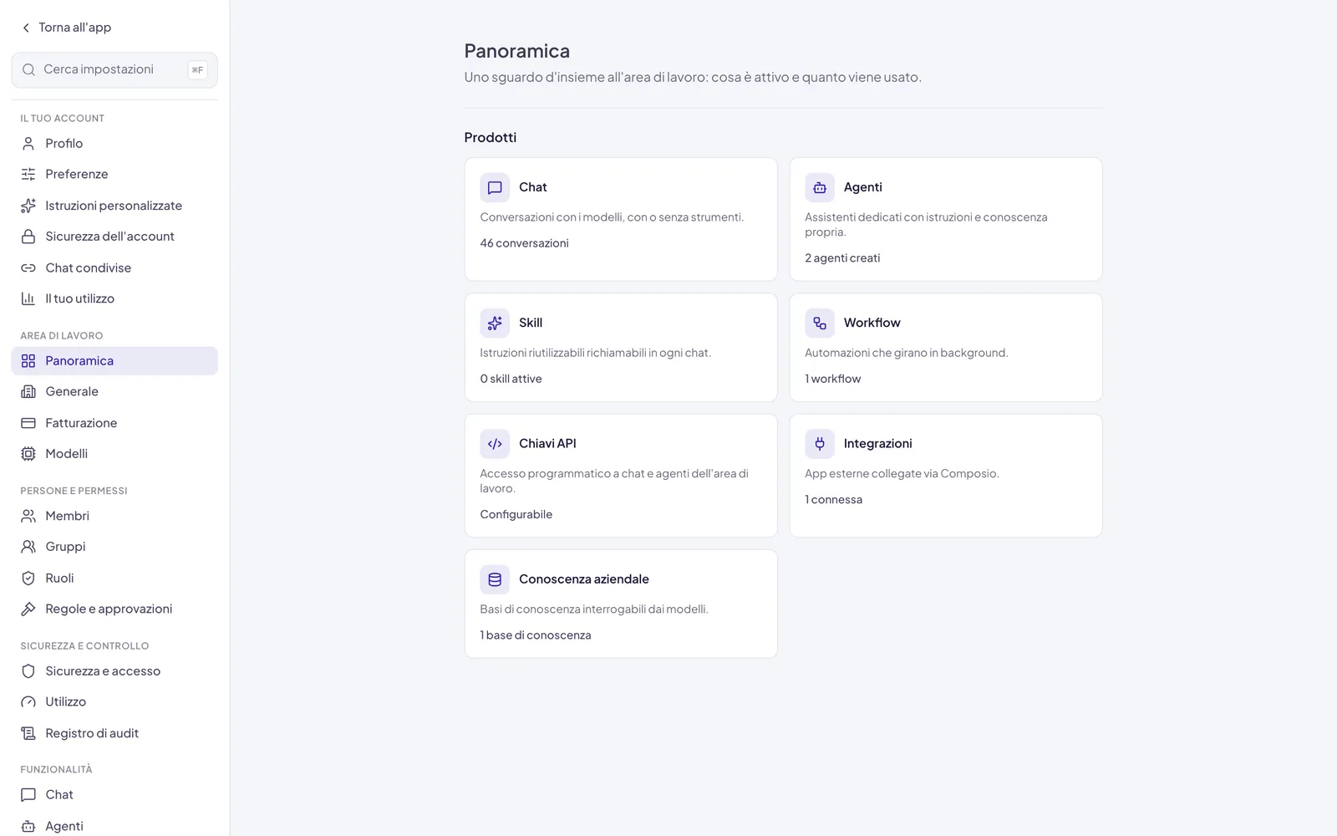Open the Skill product card title
Screen dimensions: 1337x836
[531, 323]
